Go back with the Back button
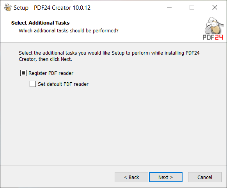The width and height of the screenshot is (227, 188). pos(131,177)
